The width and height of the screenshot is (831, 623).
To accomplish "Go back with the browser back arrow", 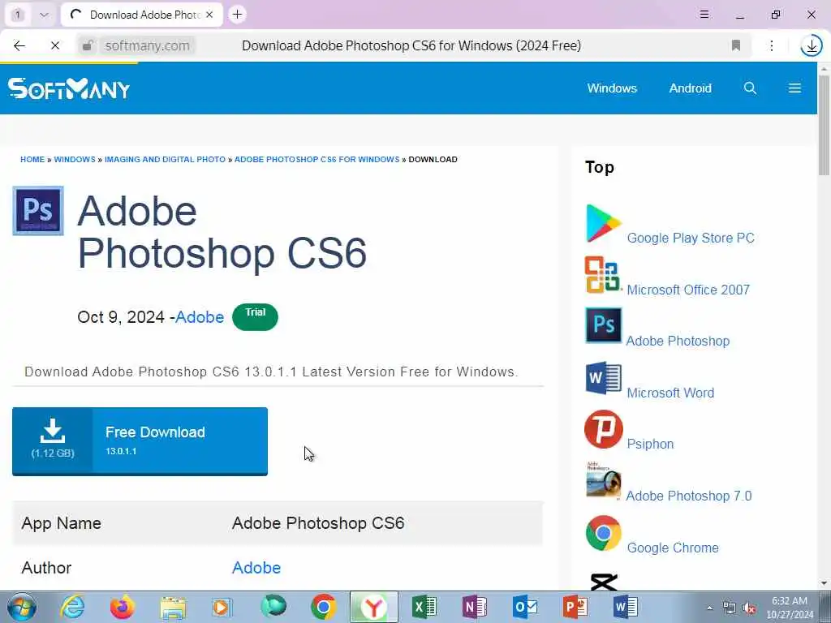I will pyautogui.click(x=19, y=45).
